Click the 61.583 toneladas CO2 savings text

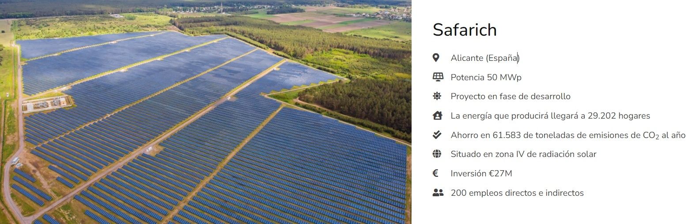pos(568,135)
